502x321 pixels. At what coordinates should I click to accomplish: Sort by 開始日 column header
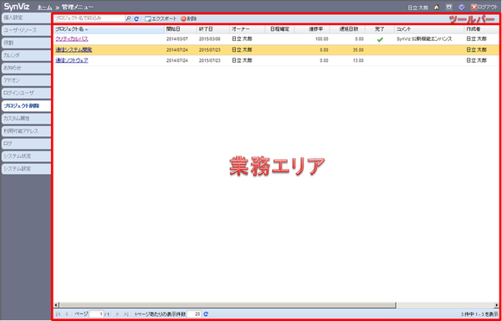tap(181, 29)
